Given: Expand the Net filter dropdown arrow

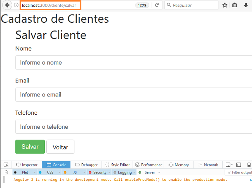Looking at the screenshot, I should click(35, 172).
